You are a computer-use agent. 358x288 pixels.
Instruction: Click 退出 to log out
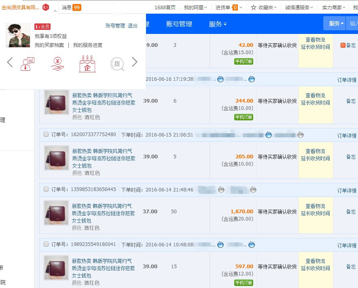point(132,25)
